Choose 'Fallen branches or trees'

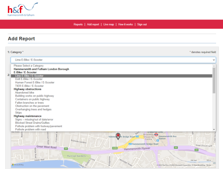[x=111, y=103]
